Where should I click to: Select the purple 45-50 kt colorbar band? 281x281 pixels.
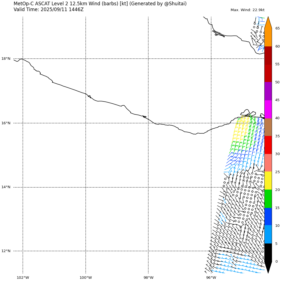(268, 91)
